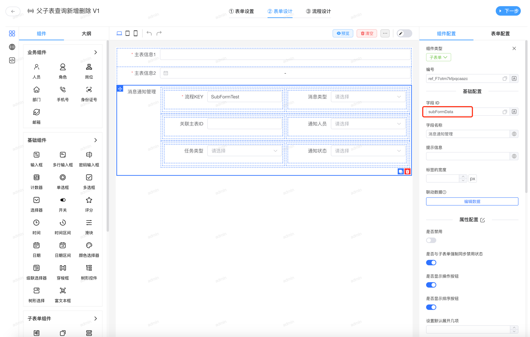Pick the 颜色选择器 palette component

89,249
